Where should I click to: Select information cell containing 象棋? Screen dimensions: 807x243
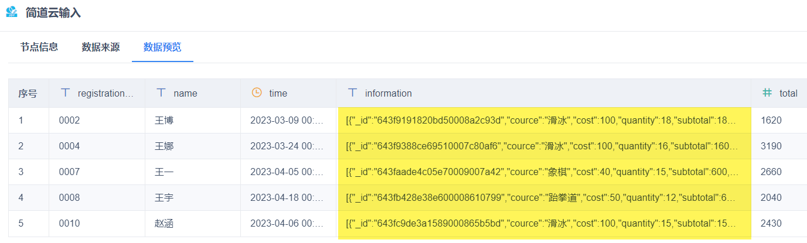point(543,172)
